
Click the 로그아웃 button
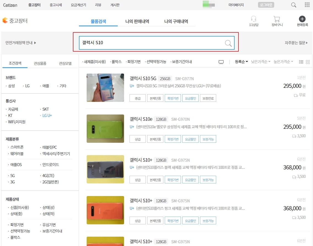tap(266, 5)
